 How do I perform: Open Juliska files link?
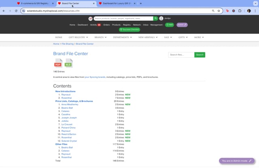(x=65, y=121)
